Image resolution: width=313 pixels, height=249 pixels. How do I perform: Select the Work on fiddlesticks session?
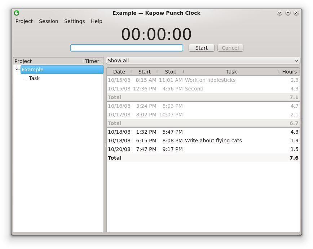(203, 80)
